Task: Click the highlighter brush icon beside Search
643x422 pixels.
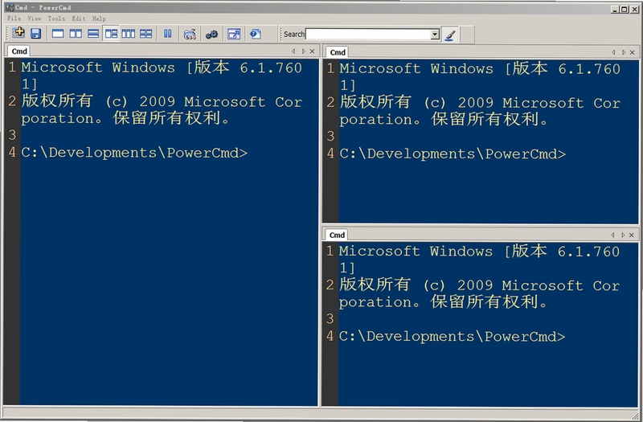Action: (x=450, y=35)
